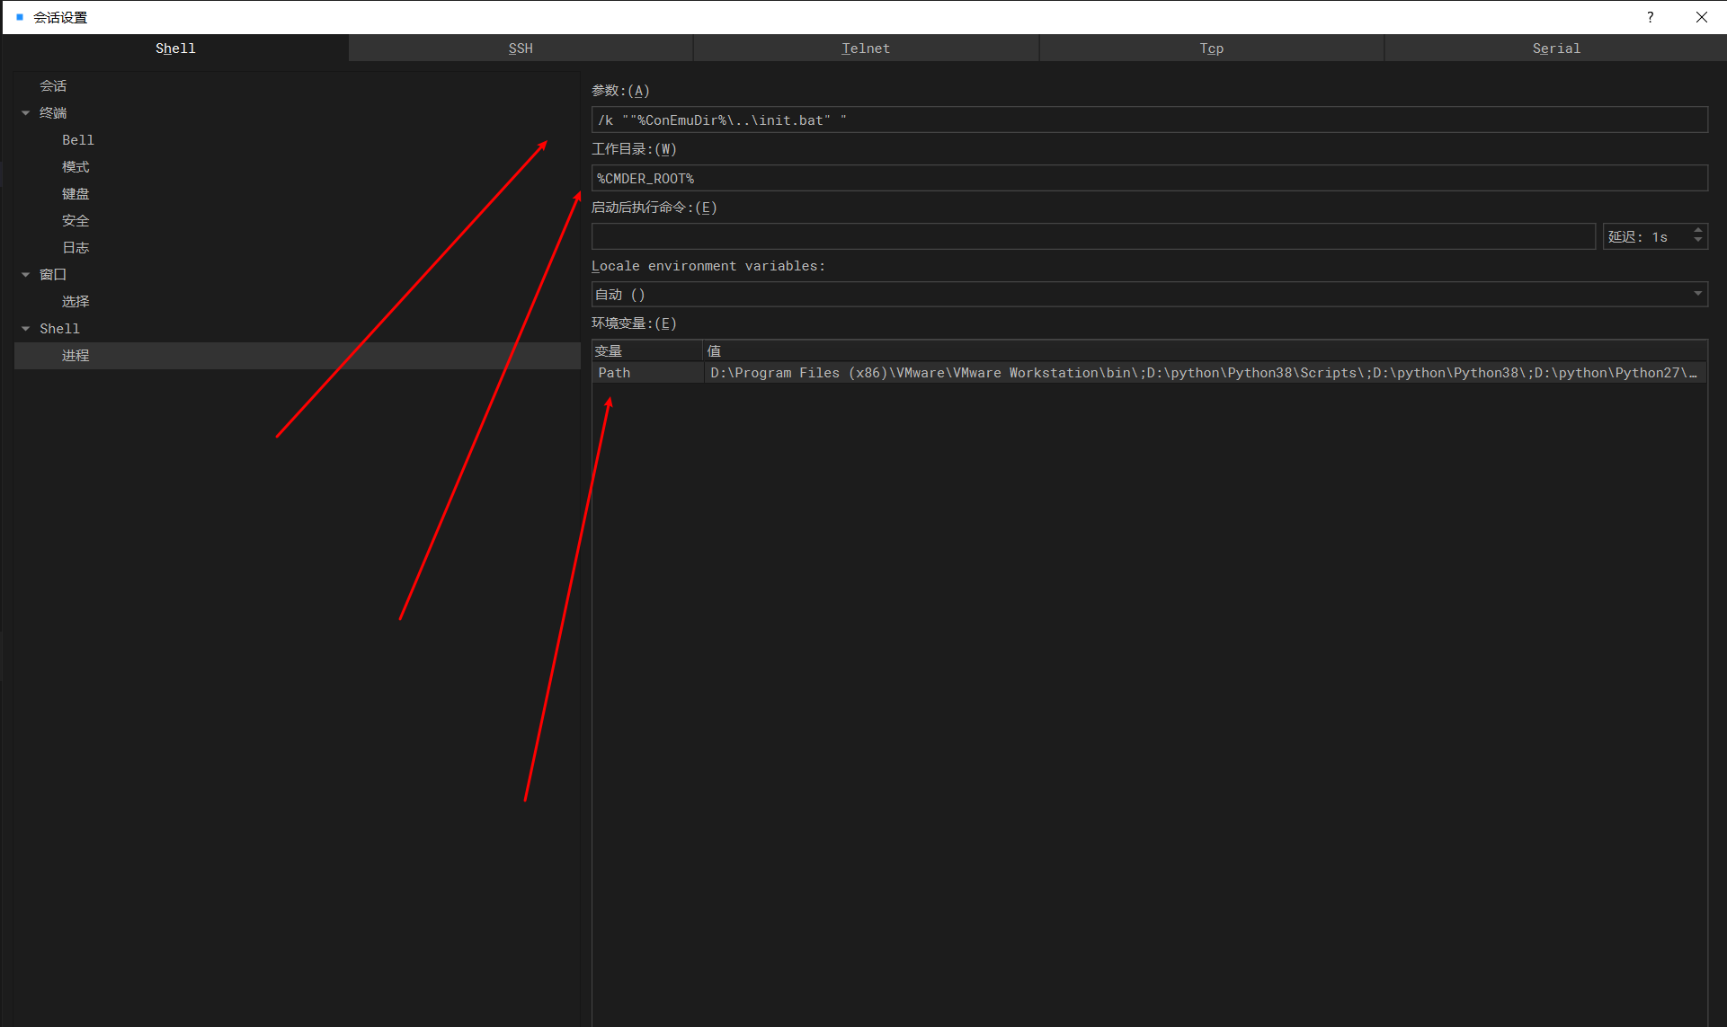Open 日志 log settings item
The image size is (1727, 1027).
[76, 248]
